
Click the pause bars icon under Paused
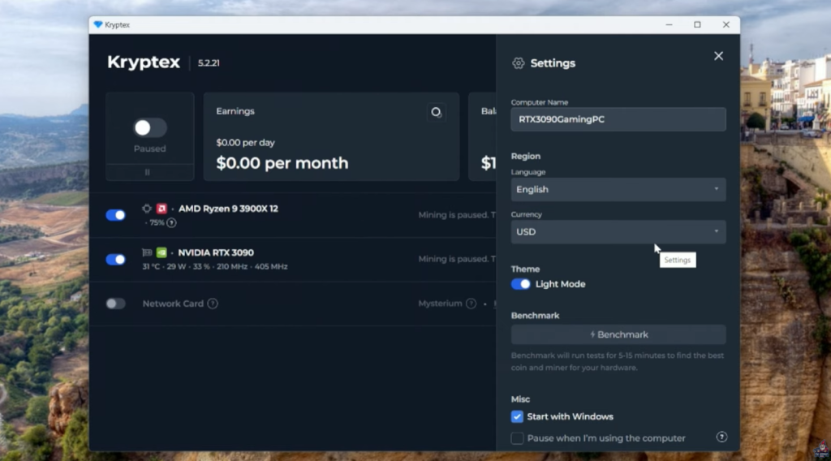click(x=148, y=172)
